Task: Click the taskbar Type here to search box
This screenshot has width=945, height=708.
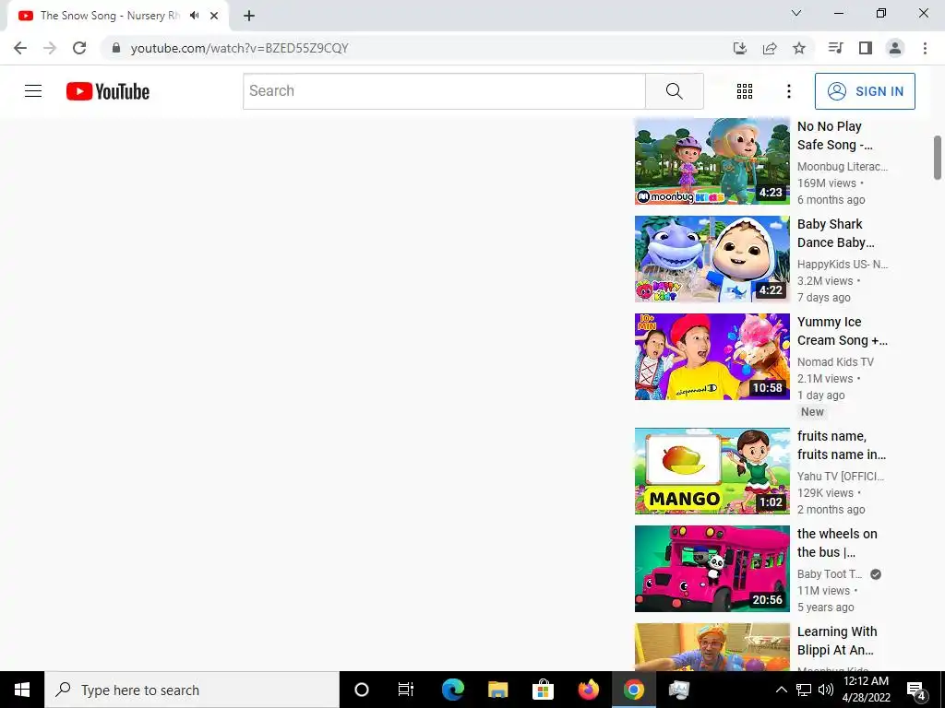Action: coord(192,690)
